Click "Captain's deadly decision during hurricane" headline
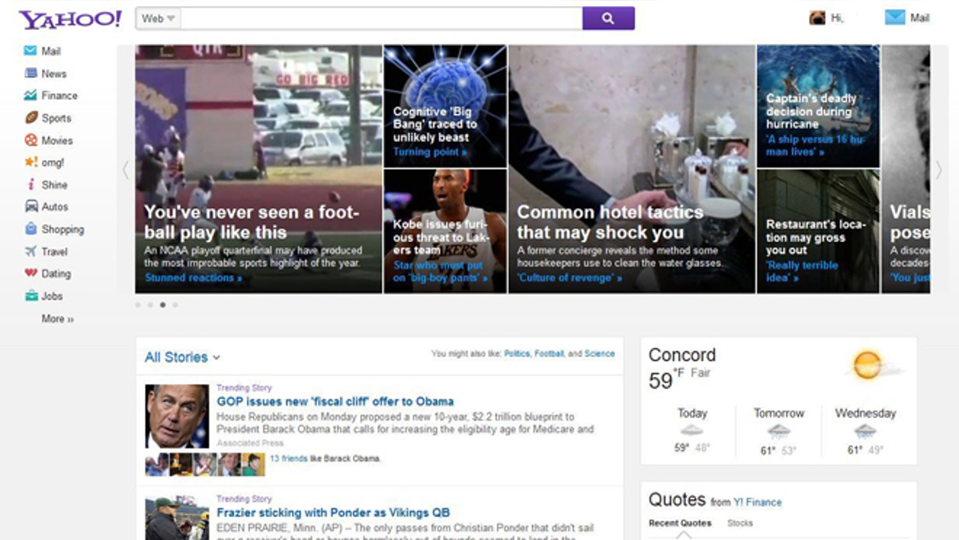Image resolution: width=959 pixels, height=540 pixels. click(811, 111)
